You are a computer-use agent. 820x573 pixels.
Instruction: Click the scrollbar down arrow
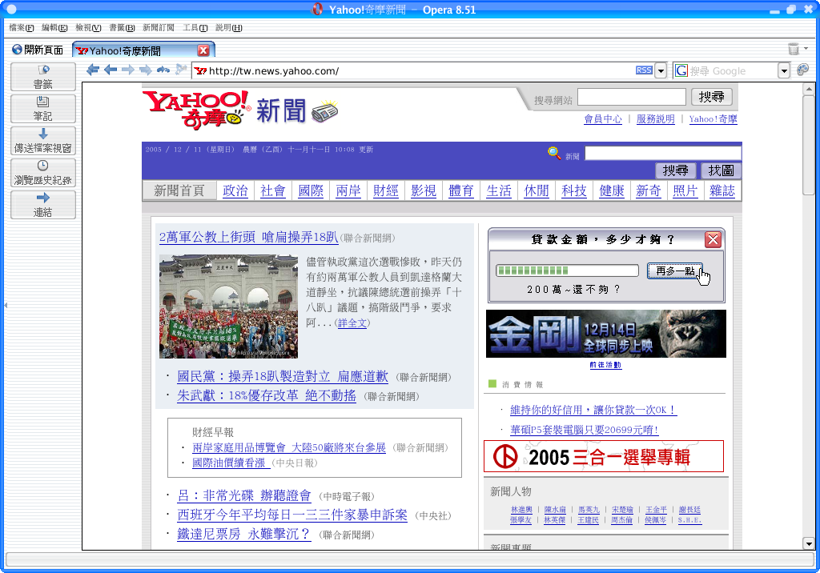click(809, 543)
